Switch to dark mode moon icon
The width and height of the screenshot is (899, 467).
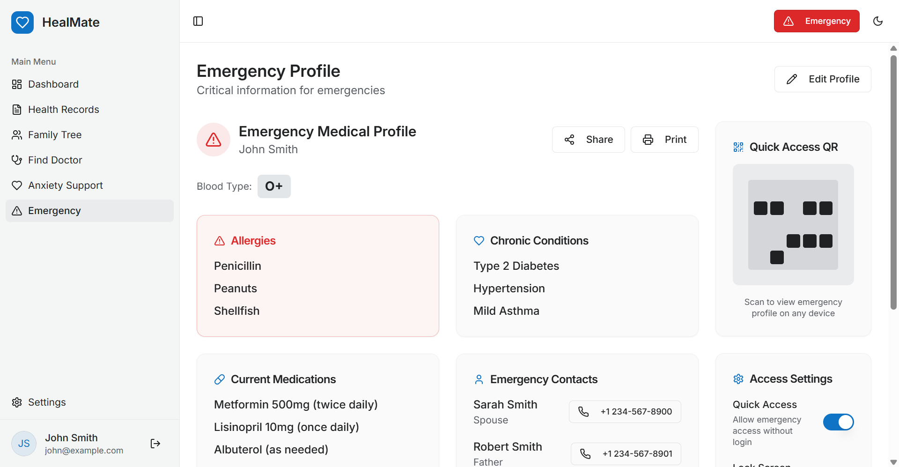click(x=878, y=21)
